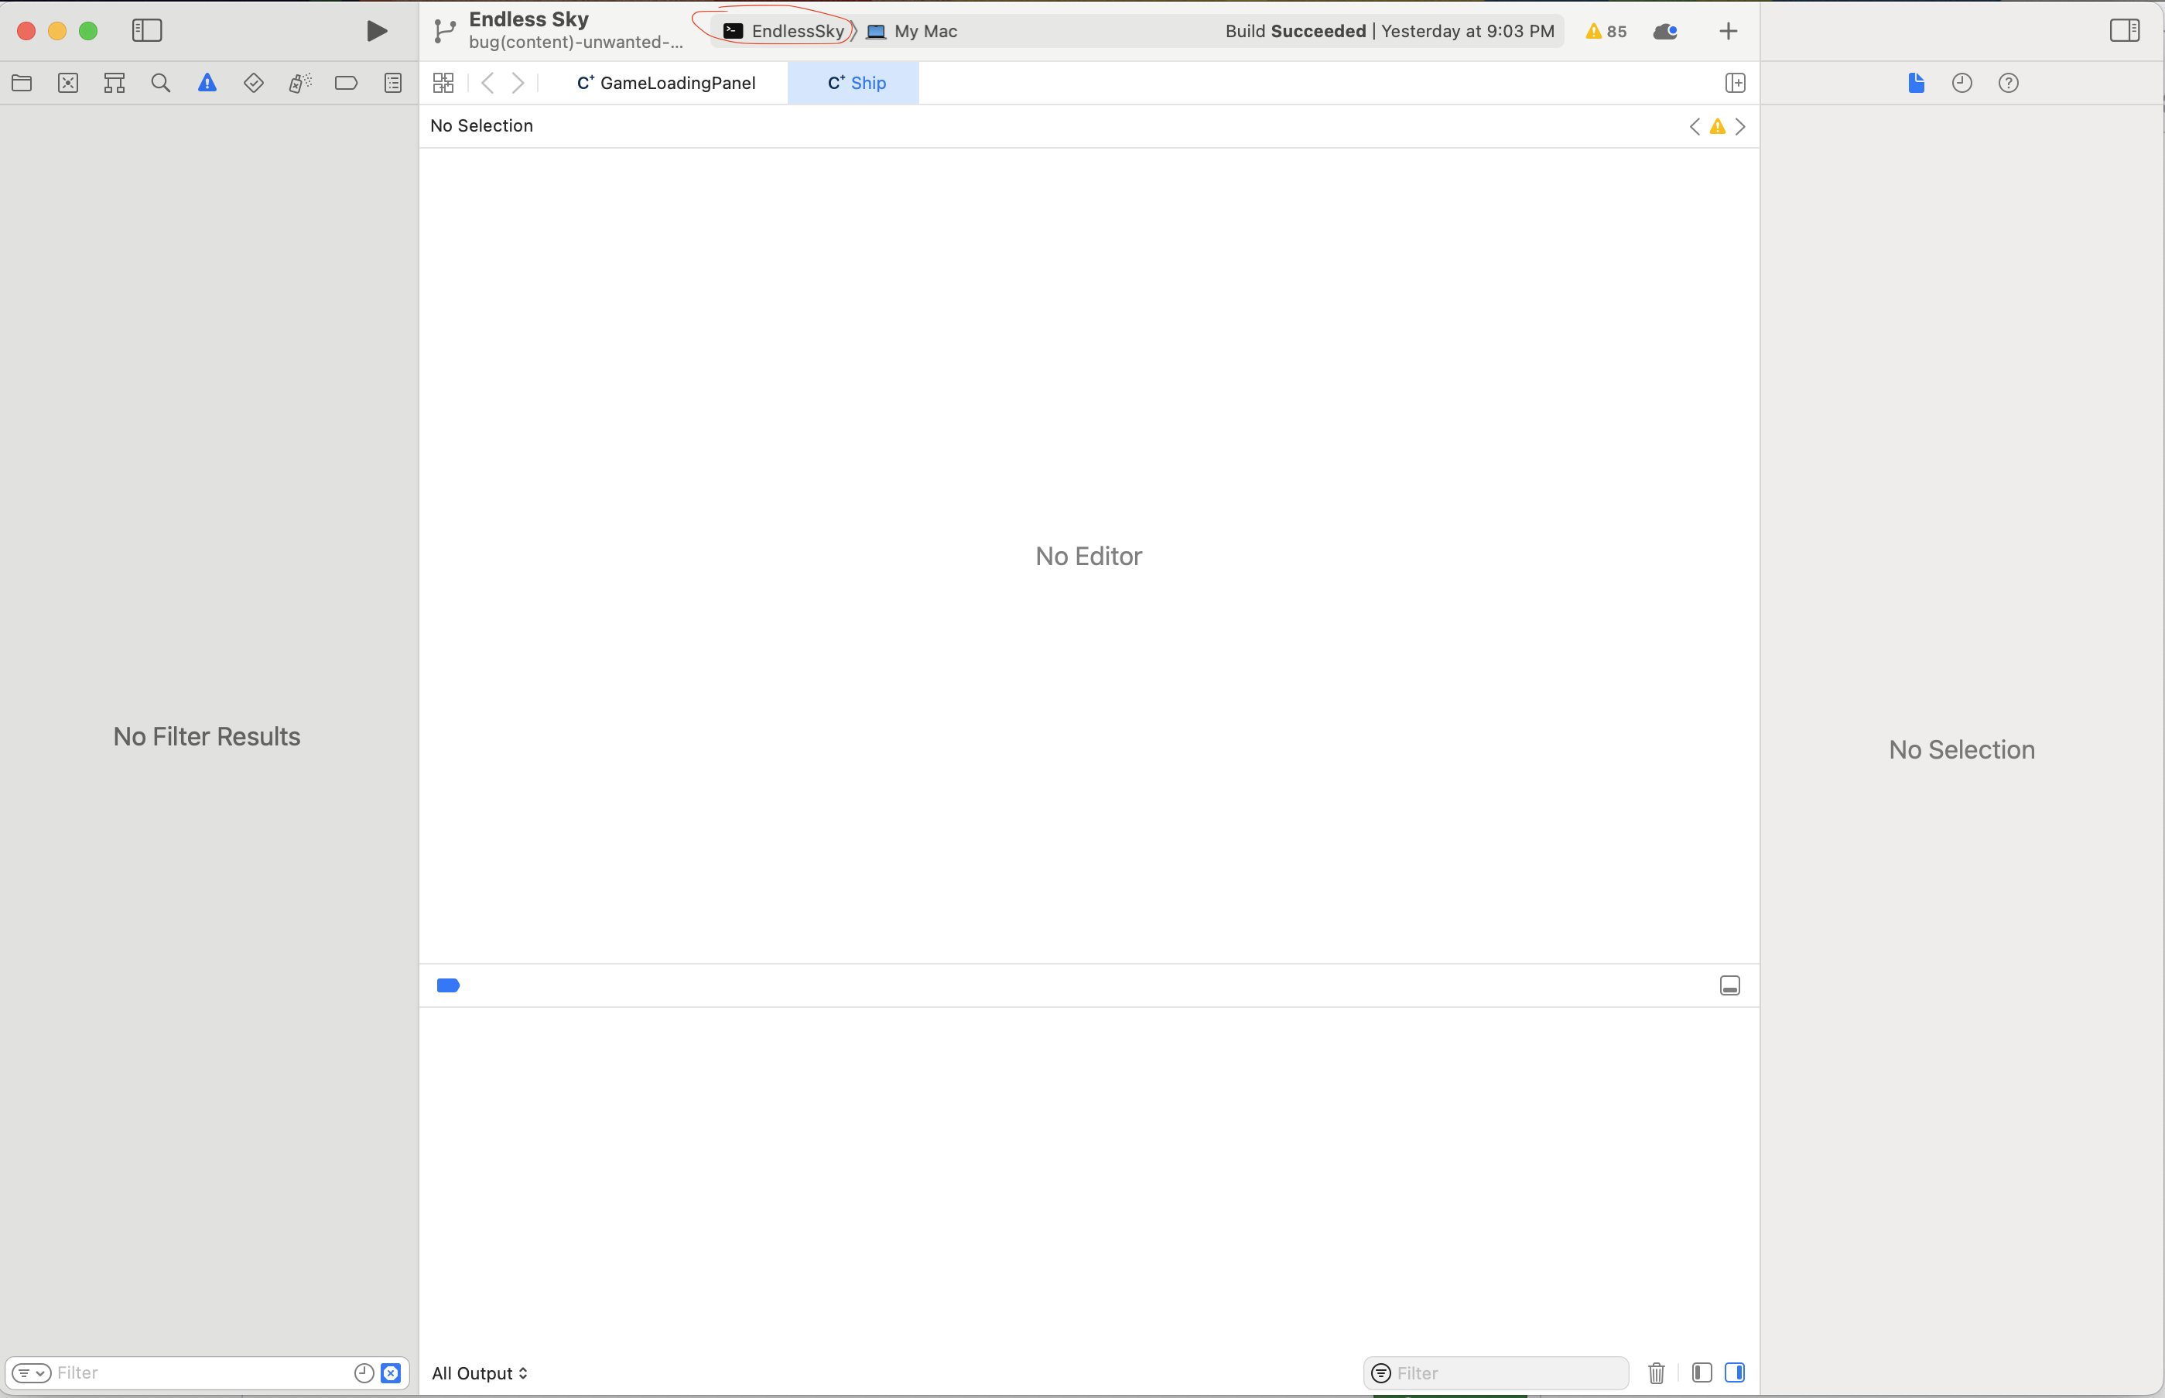Select the Ship editor tab
The width and height of the screenshot is (2165, 1398).
tap(853, 83)
